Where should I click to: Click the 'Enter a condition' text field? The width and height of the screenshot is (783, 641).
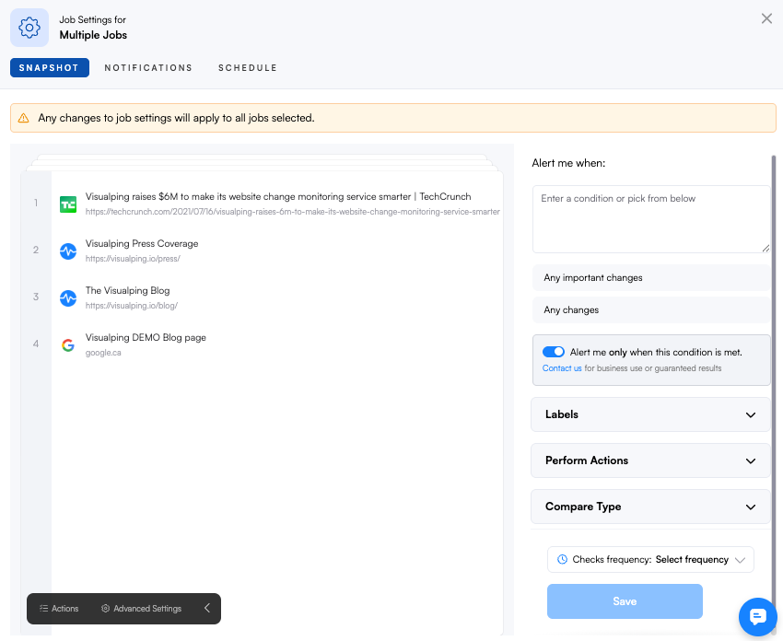click(x=650, y=219)
